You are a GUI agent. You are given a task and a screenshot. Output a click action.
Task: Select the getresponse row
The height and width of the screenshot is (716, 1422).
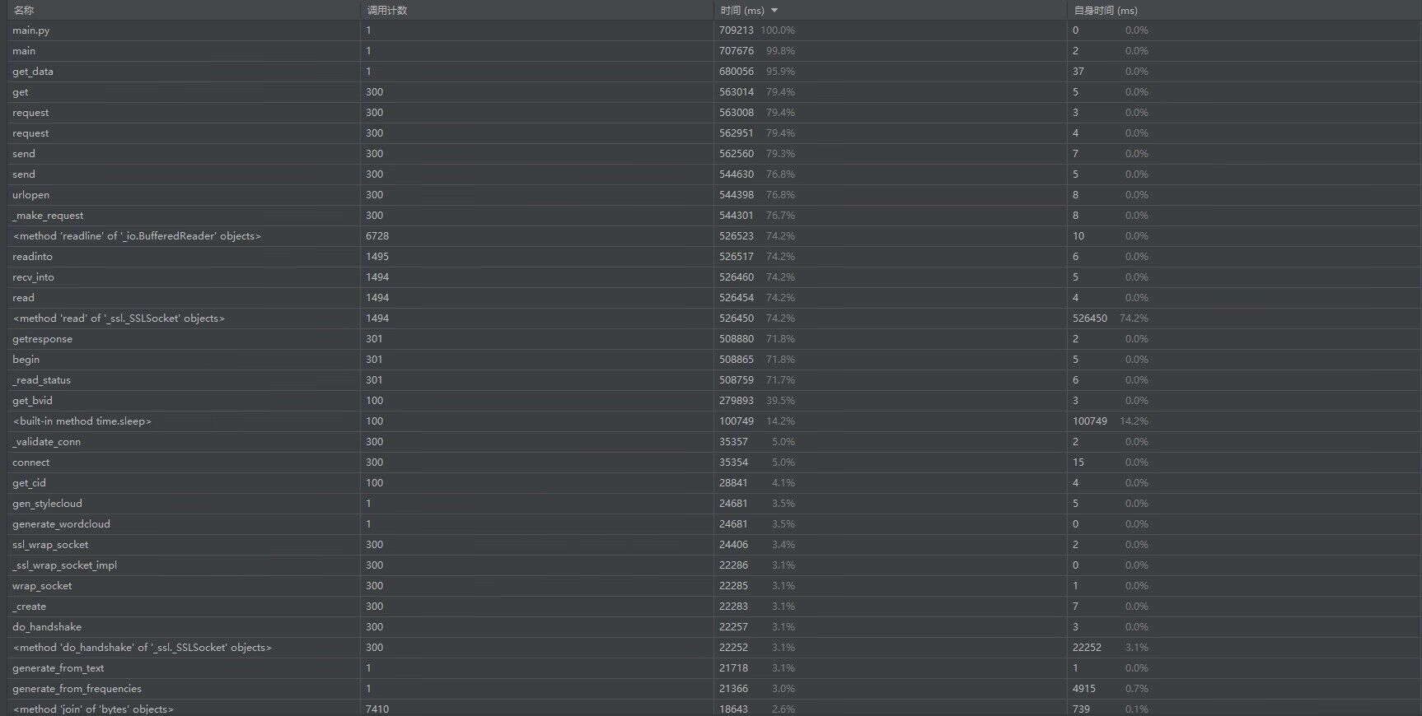pos(43,339)
